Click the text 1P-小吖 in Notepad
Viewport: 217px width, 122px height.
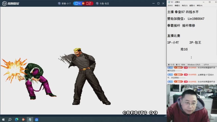tap(173, 43)
